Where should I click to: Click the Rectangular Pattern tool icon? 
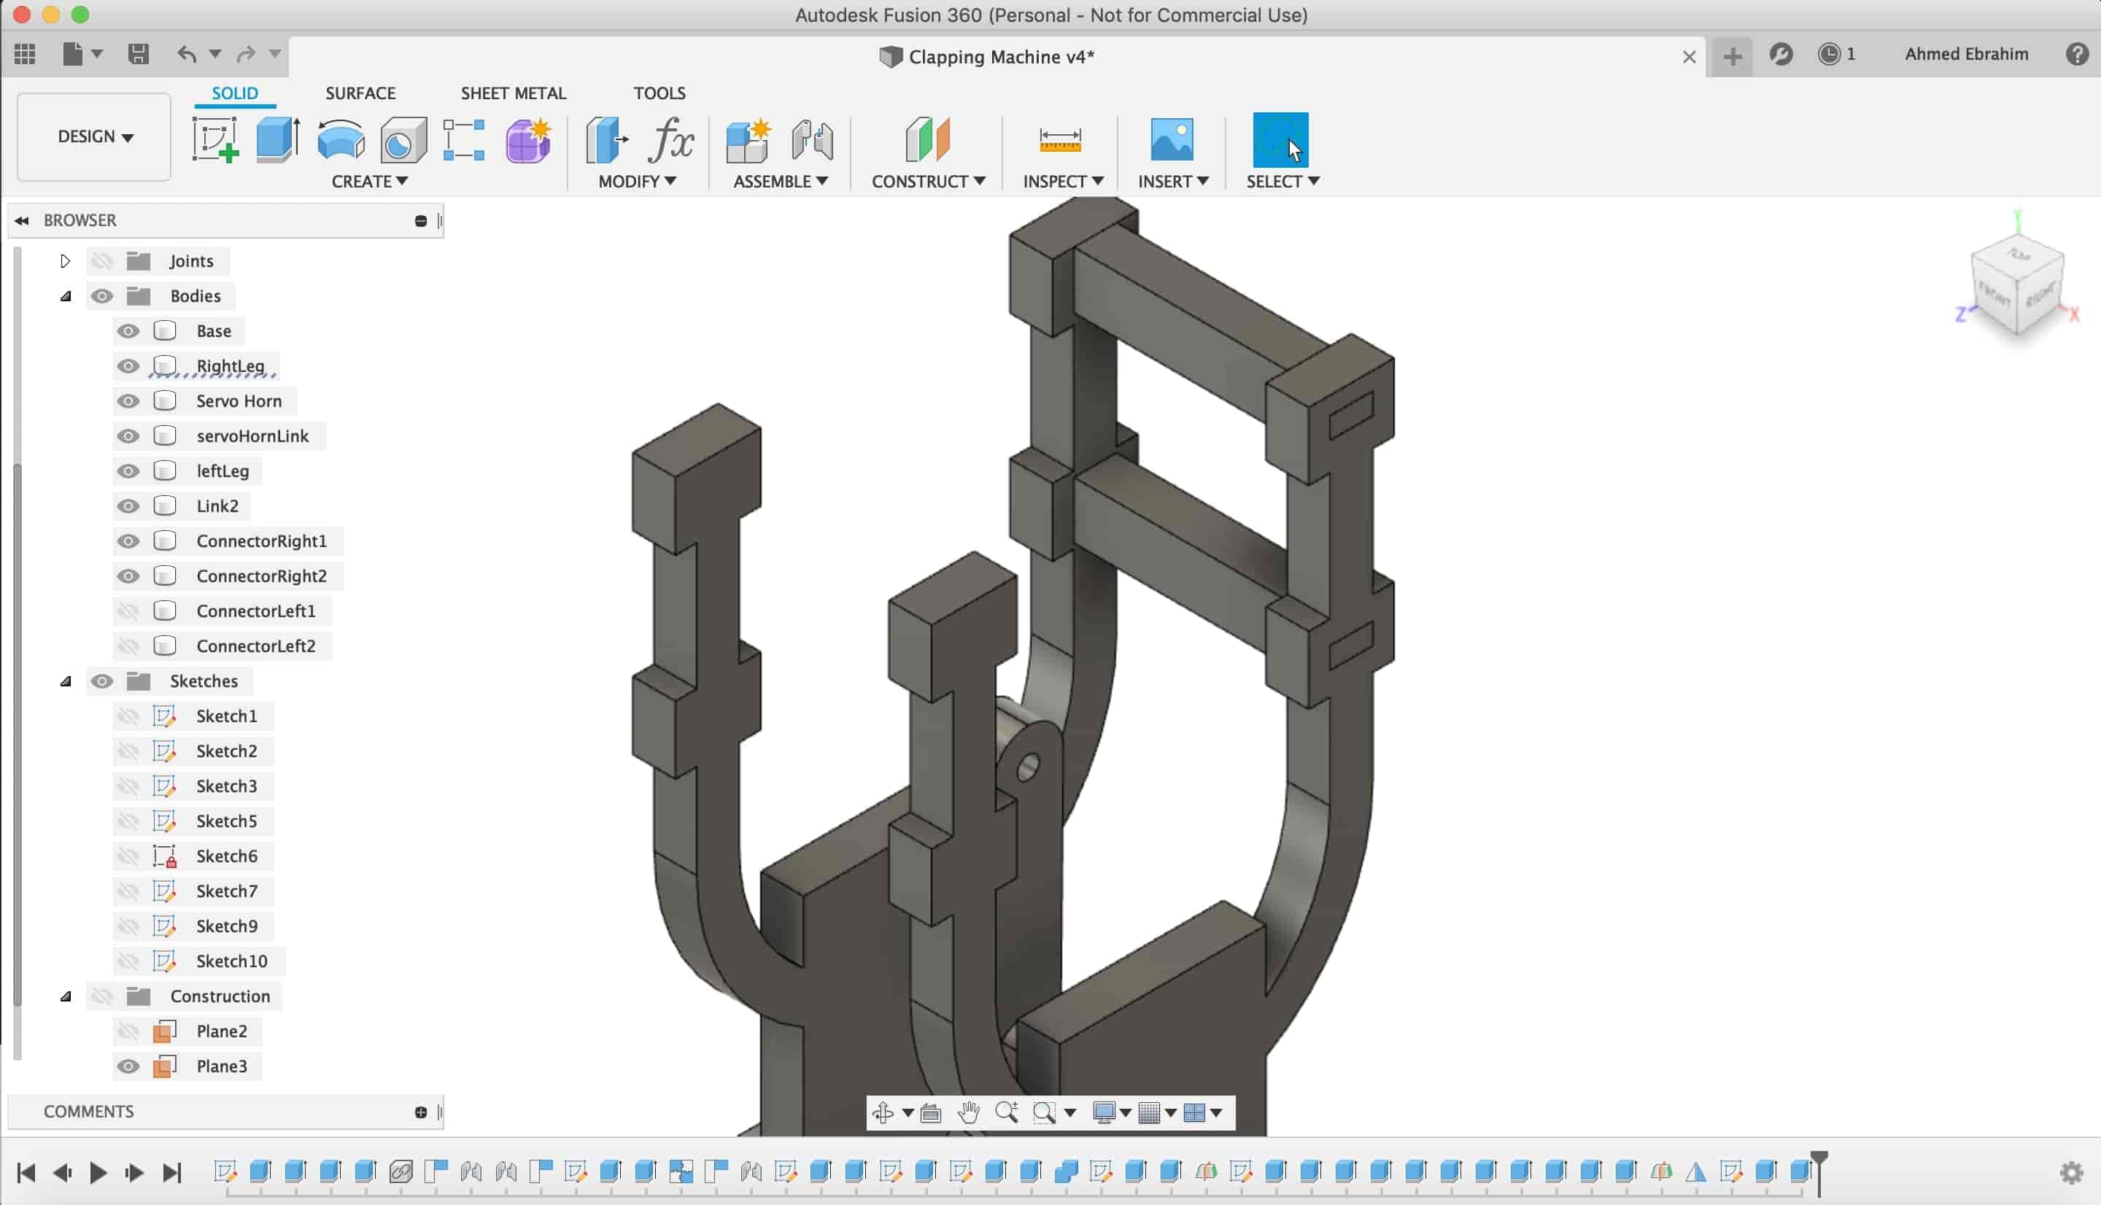463,139
